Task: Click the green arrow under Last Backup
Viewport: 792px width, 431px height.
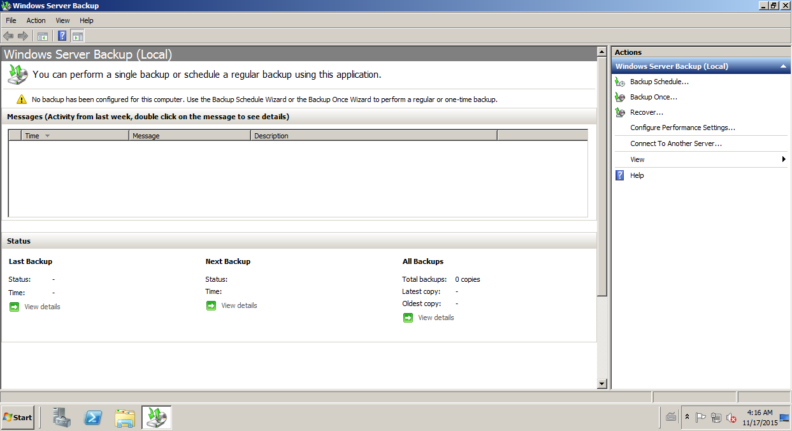Action: (x=15, y=307)
